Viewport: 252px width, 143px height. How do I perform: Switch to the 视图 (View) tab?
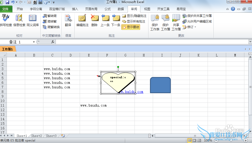147,9
